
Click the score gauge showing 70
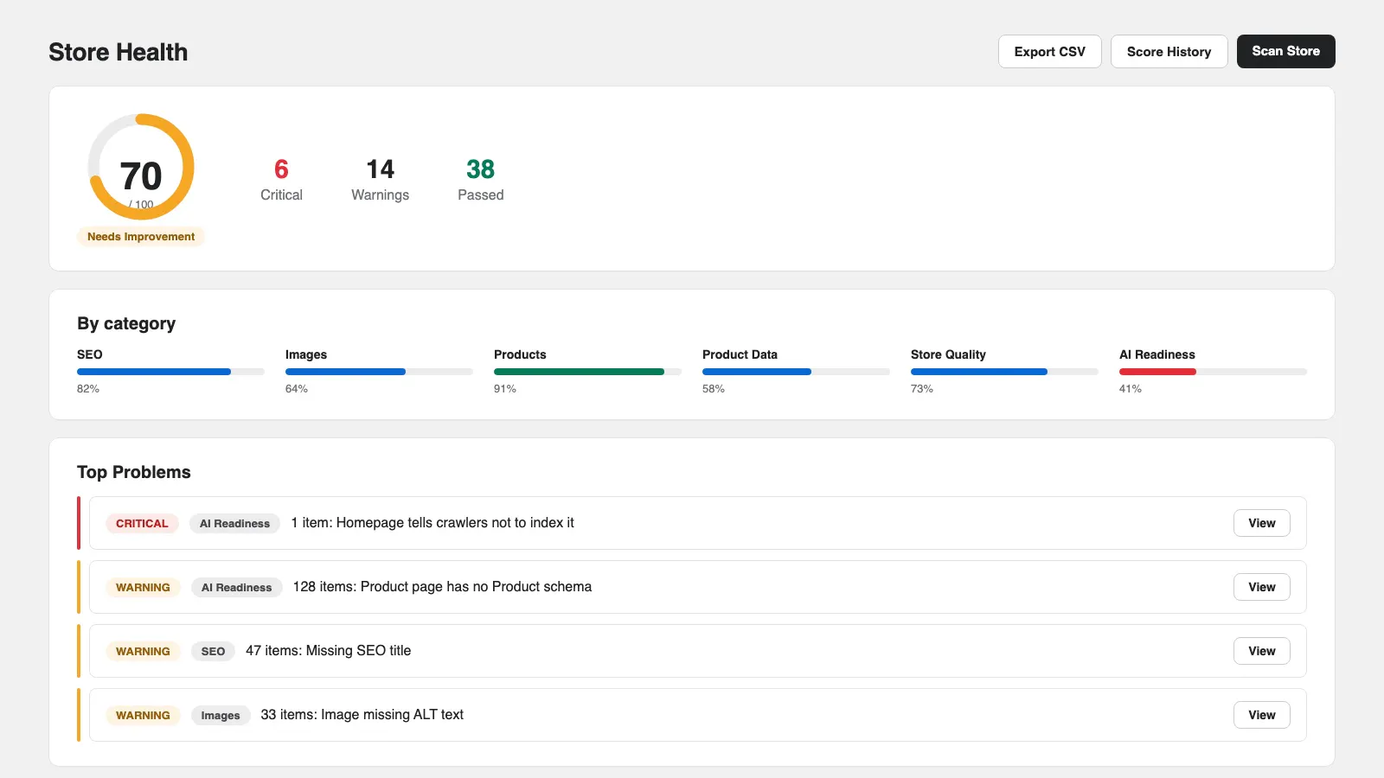141,167
